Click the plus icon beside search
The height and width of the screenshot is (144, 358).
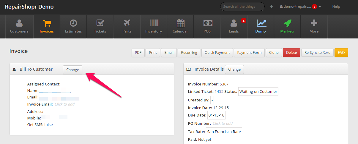pos(272,7)
